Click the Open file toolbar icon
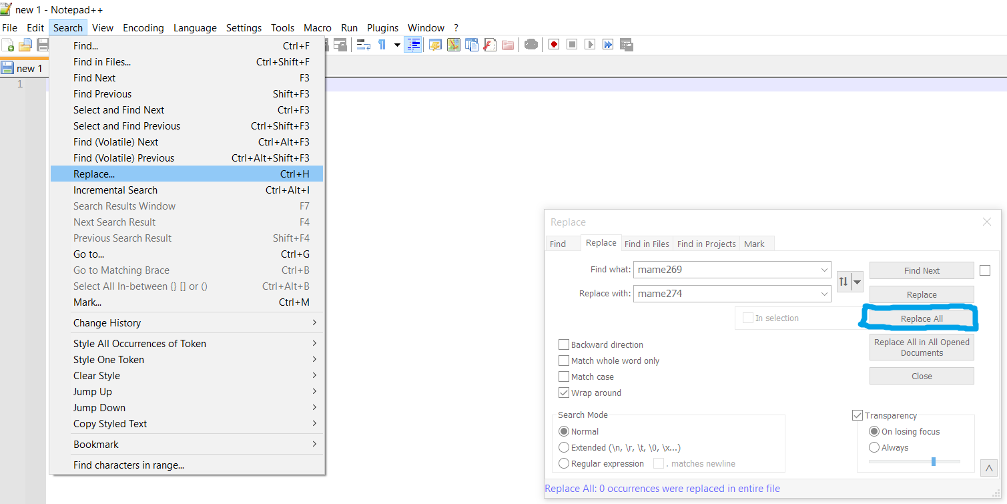Image resolution: width=1007 pixels, height=504 pixels. click(x=25, y=45)
